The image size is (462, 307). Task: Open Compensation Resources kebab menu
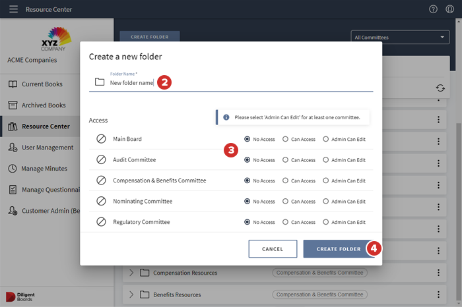pyautogui.click(x=438, y=273)
